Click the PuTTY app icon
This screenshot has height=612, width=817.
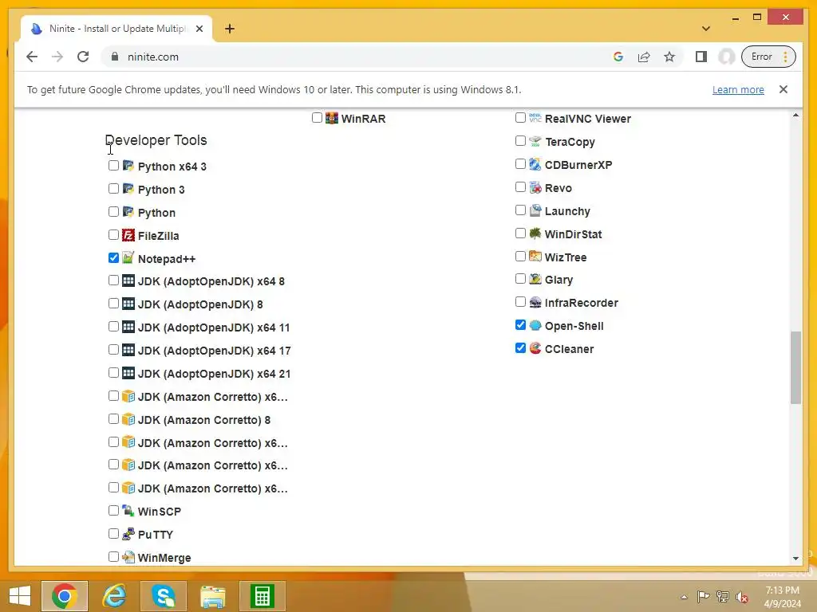tap(128, 534)
